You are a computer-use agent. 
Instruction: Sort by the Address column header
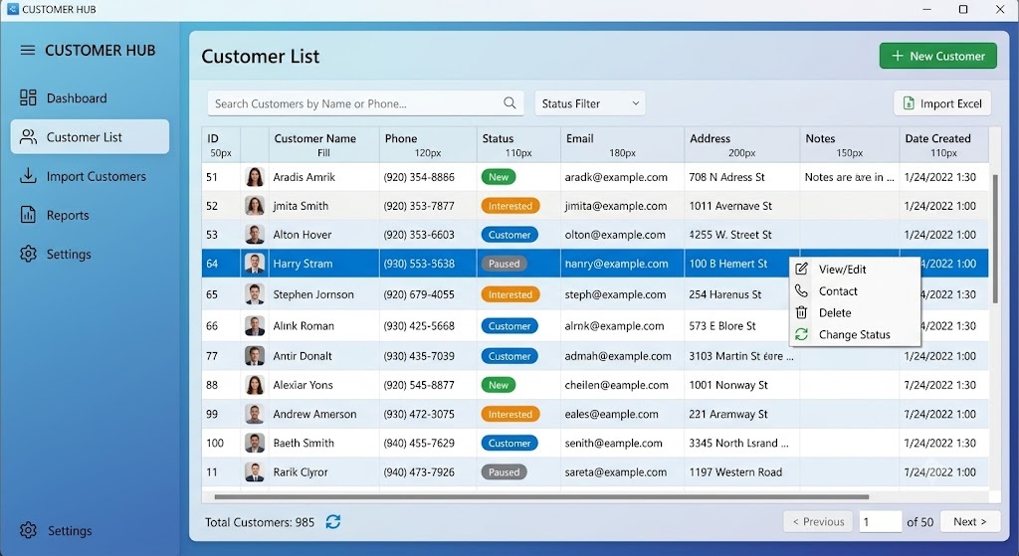(x=741, y=145)
